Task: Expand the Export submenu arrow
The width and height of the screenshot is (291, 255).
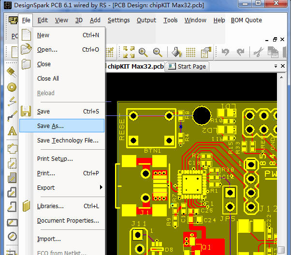Action: point(101,187)
